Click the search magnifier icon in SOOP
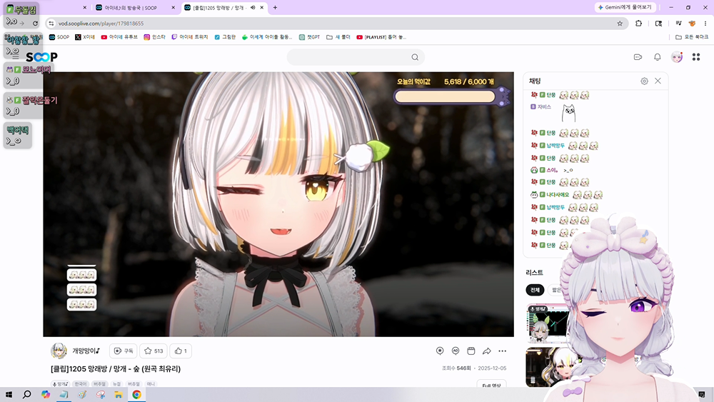 (x=415, y=57)
